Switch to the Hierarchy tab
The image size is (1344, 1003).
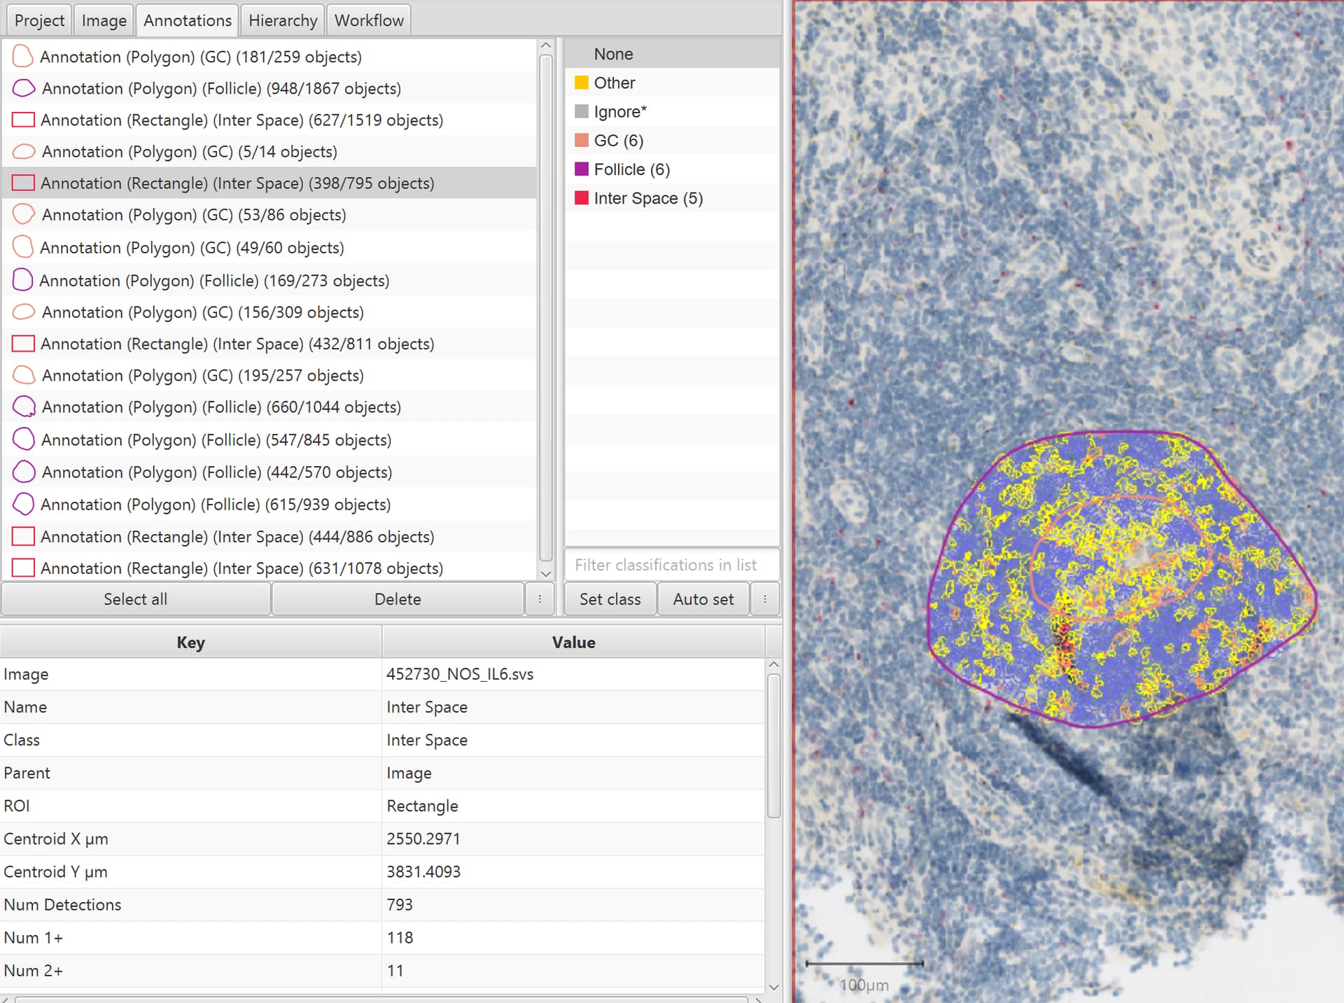[282, 20]
